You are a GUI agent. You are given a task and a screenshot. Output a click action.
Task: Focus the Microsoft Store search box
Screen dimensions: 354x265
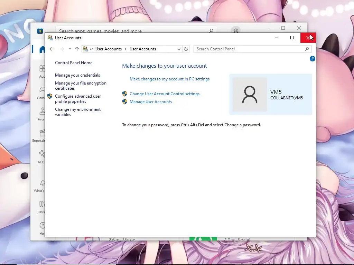(136, 30)
